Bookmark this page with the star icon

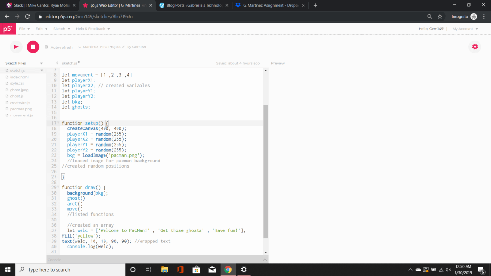[x=440, y=16]
